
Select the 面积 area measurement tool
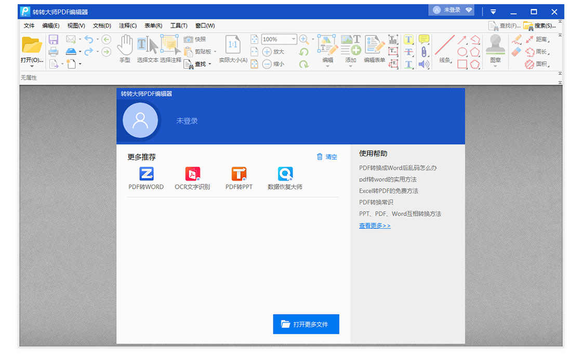(x=537, y=64)
